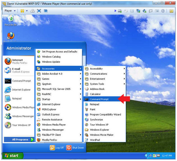Viewport: 177px width, 161px height.
Task: Click the network adapter device icon
Action: [138, 11]
